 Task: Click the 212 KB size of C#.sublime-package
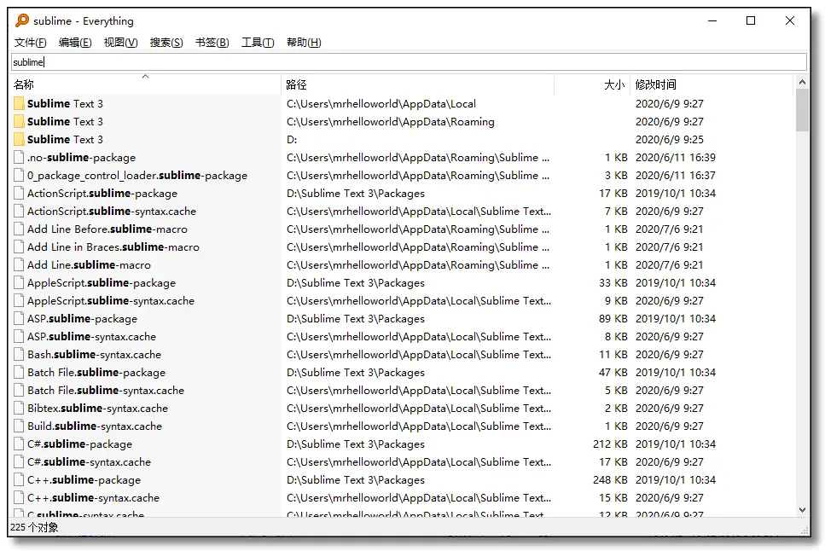point(610,444)
